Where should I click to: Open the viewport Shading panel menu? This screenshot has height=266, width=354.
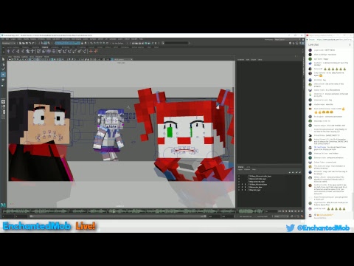[17, 57]
